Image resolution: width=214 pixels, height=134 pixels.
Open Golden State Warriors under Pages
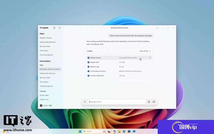coord(48,42)
